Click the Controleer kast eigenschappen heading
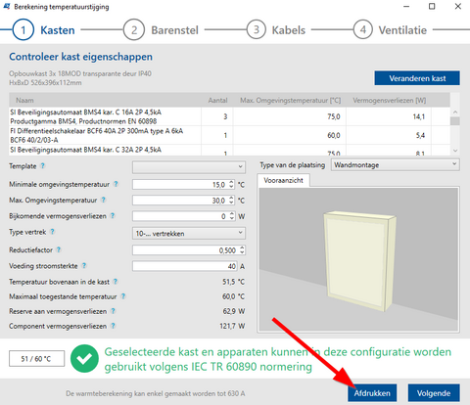Screen dimensions: 470x405 coord(80,57)
